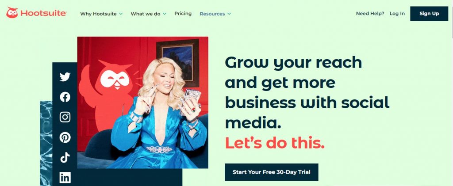Open the Pricing menu item
Screen dimensions: 453x186
click(x=183, y=14)
